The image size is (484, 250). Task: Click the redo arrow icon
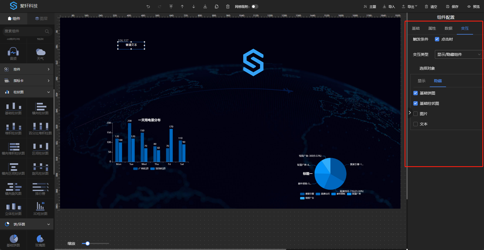click(x=160, y=7)
